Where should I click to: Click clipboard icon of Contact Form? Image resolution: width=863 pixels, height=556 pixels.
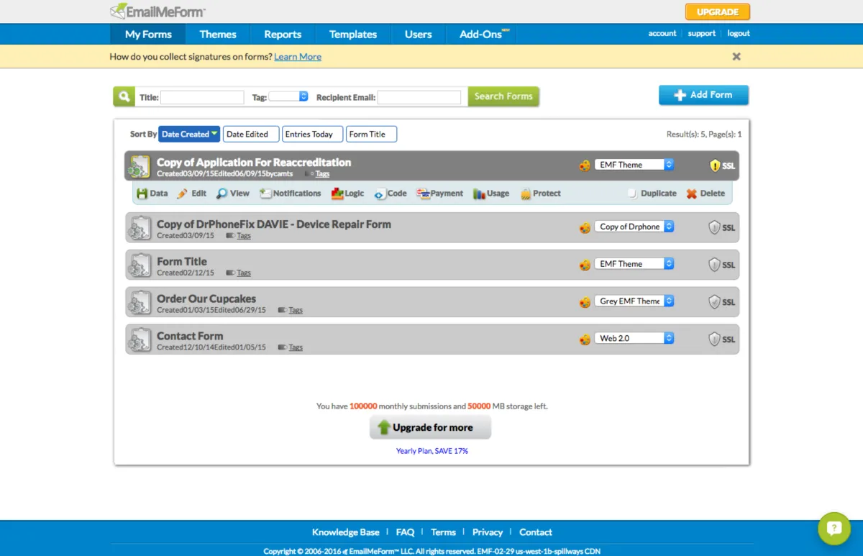point(139,339)
